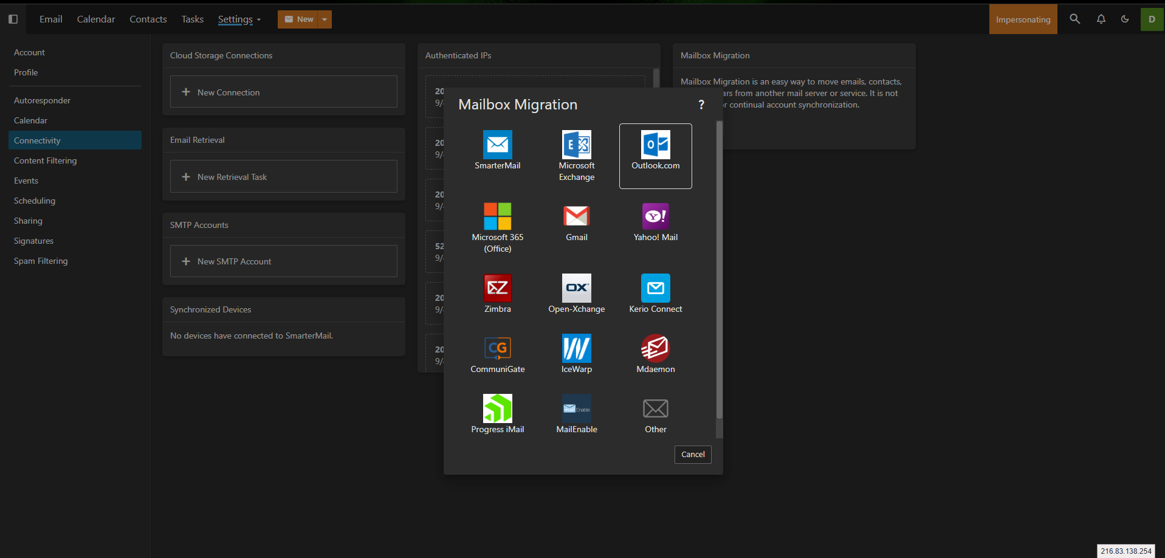Go to the Calendar top menu

click(x=96, y=19)
